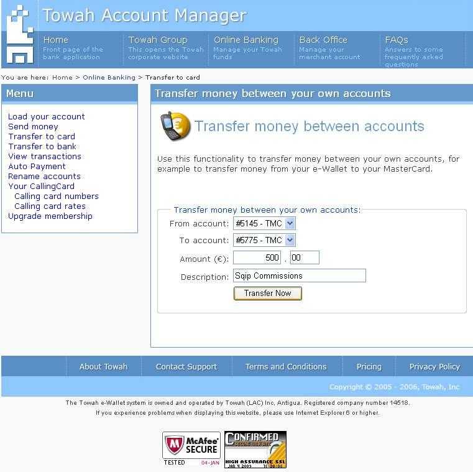473x472 pixels.
Task: Click the Upgrade membership link
Action: (x=50, y=216)
